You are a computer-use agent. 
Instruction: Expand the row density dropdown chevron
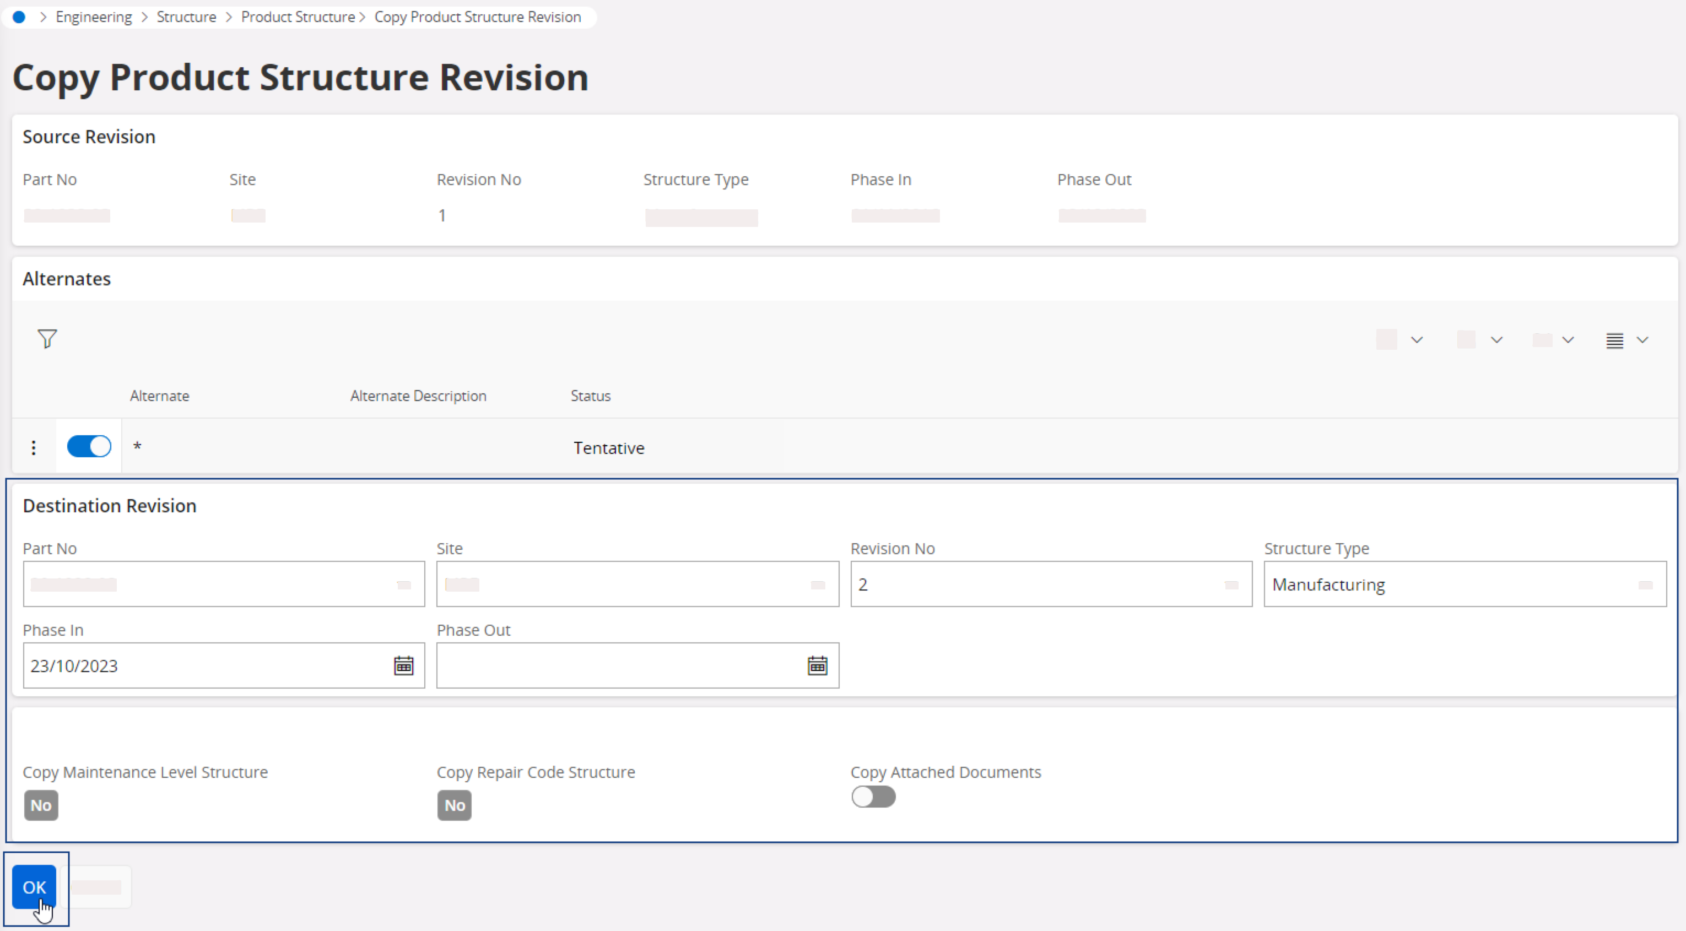click(1642, 340)
